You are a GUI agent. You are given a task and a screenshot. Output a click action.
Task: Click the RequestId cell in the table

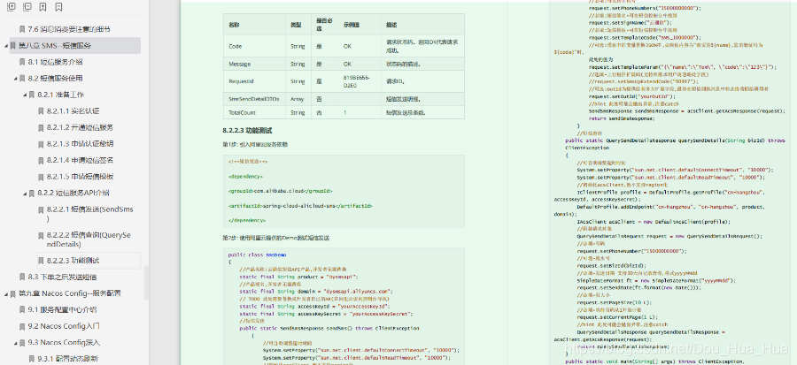[x=254, y=81]
